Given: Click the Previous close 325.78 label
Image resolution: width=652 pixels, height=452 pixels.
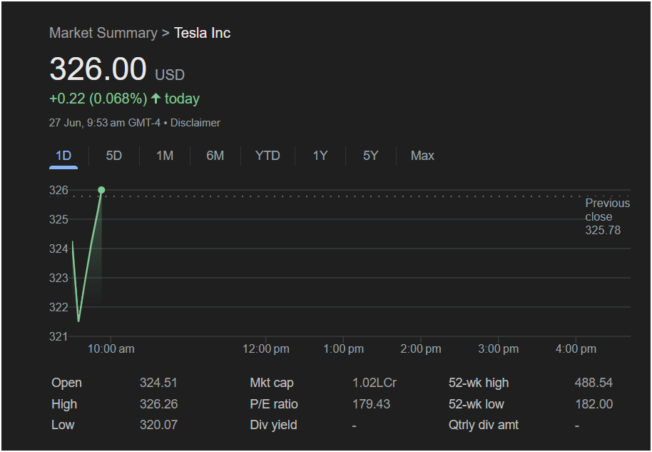Looking at the screenshot, I should 608,216.
